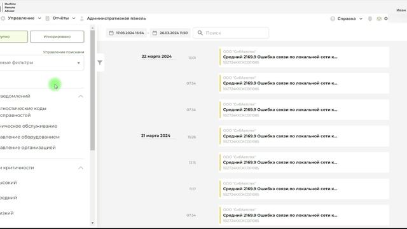Click the document icon beside Отчёты
This screenshot has width=407, height=229.
point(47,18)
